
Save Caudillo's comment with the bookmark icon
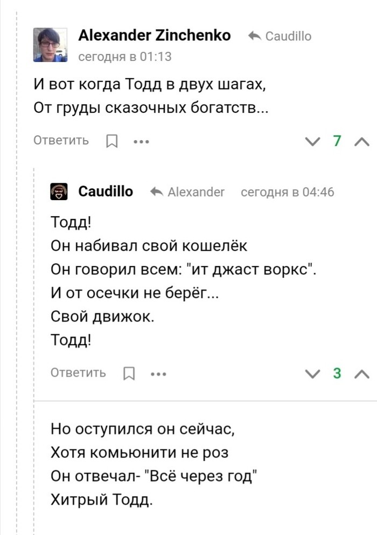click(129, 373)
